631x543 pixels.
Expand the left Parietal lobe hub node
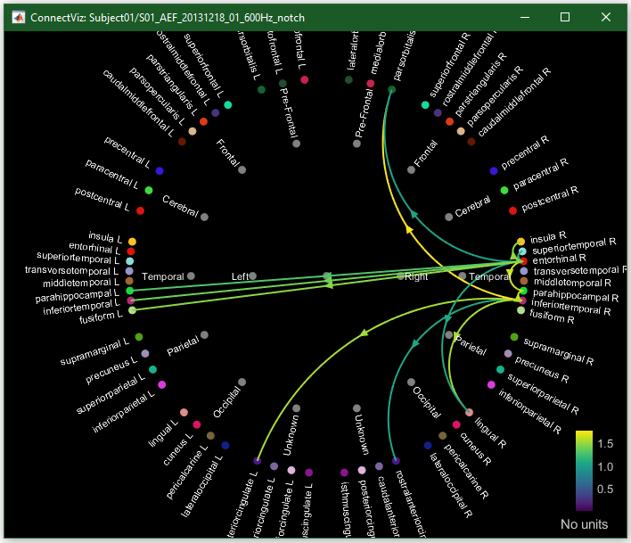point(204,335)
